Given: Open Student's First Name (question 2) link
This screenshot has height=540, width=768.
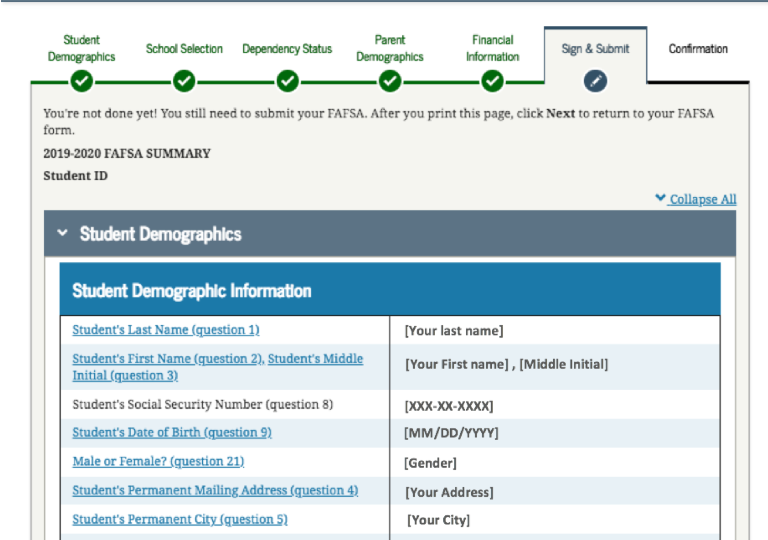Looking at the screenshot, I should click(168, 359).
